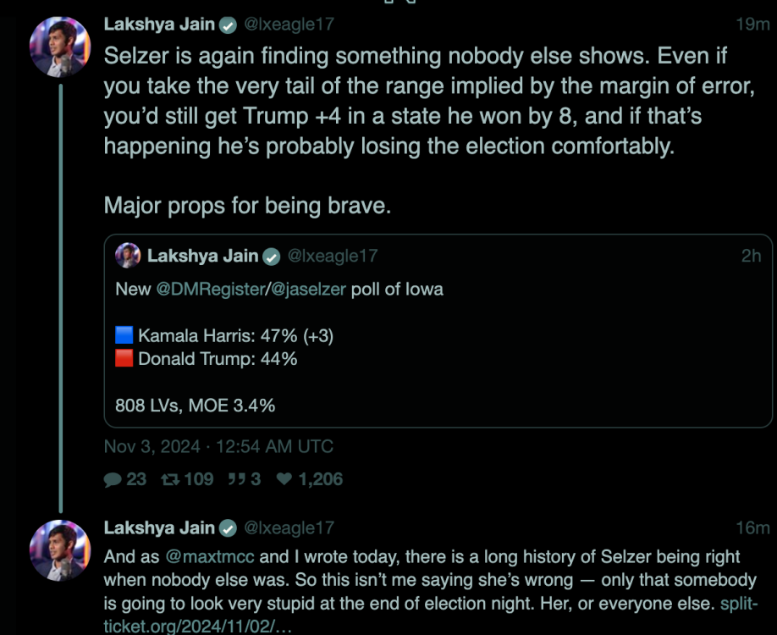Click verified badge beside top Lakshya Jain name
777x635 pixels.
tap(228, 25)
